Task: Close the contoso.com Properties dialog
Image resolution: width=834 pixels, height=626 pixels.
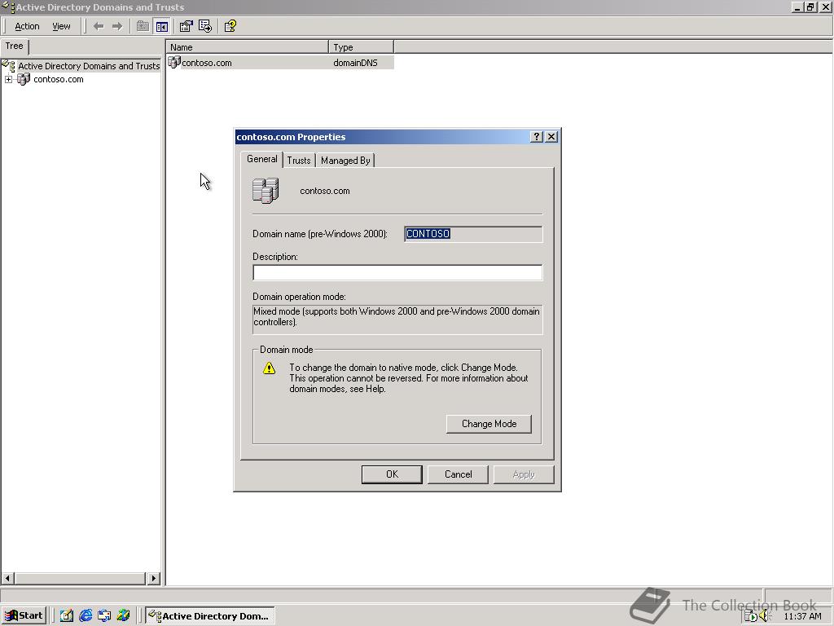Action: pyautogui.click(x=551, y=137)
